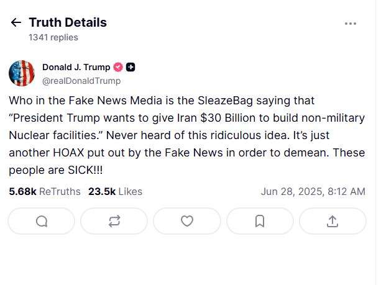Click the post line starting "Who in the Fake"
Image resolution: width=381 pixels, height=285 pixels.
coord(162,100)
